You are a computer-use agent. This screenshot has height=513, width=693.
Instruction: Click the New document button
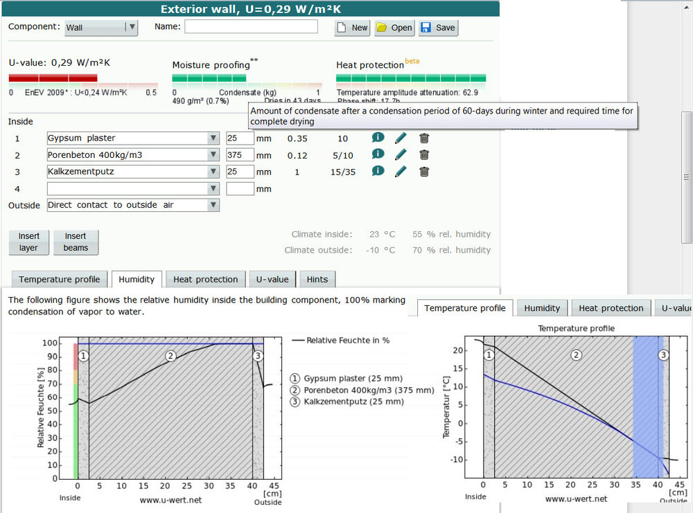352,28
